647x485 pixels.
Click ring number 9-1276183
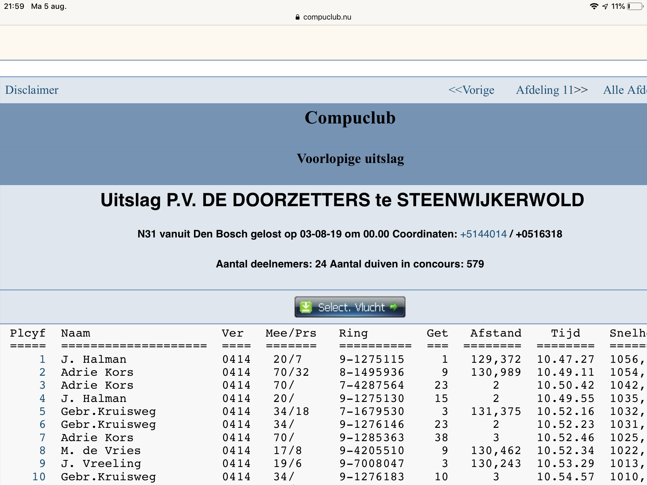click(x=372, y=477)
